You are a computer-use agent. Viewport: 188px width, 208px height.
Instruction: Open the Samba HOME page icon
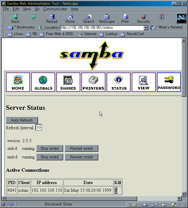[18, 82]
